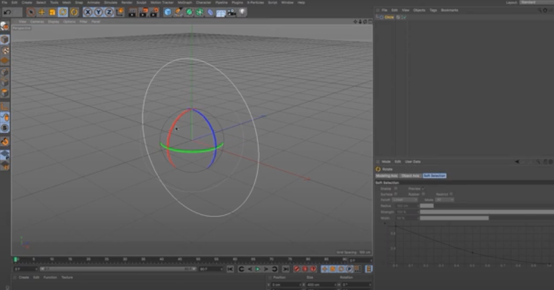Go to the start of animation
Viewport: 554px width, 290px height.
pos(231,269)
